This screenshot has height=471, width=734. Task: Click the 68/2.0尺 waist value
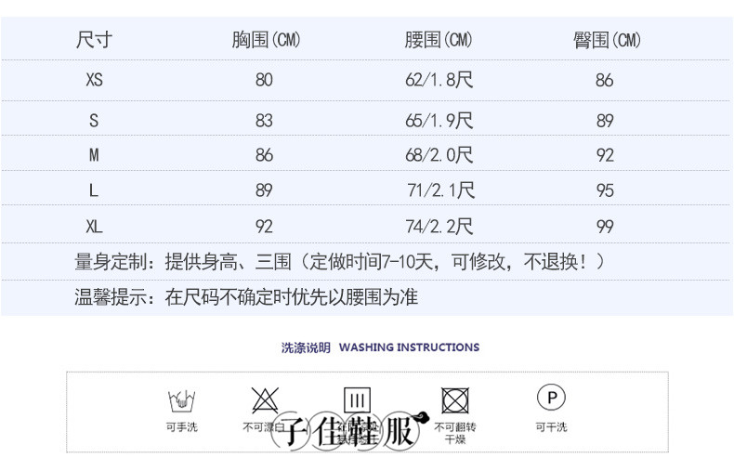439,155
